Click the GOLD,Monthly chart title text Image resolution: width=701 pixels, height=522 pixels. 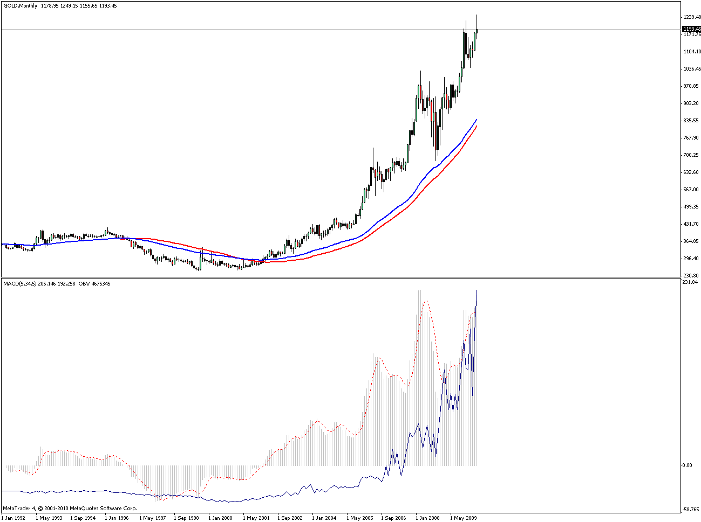(21, 5)
